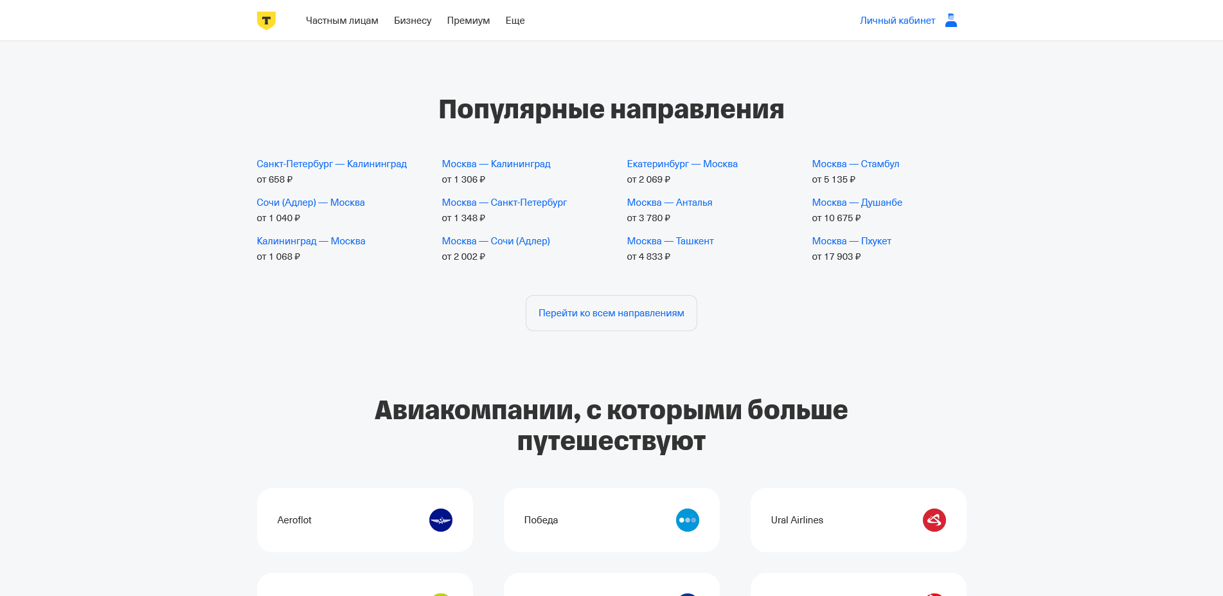Select the Aeroflot airline card
The width and height of the screenshot is (1223, 596).
click(x=364, y=520)
